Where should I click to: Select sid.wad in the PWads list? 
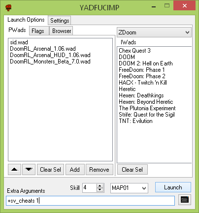pos(19,42)
